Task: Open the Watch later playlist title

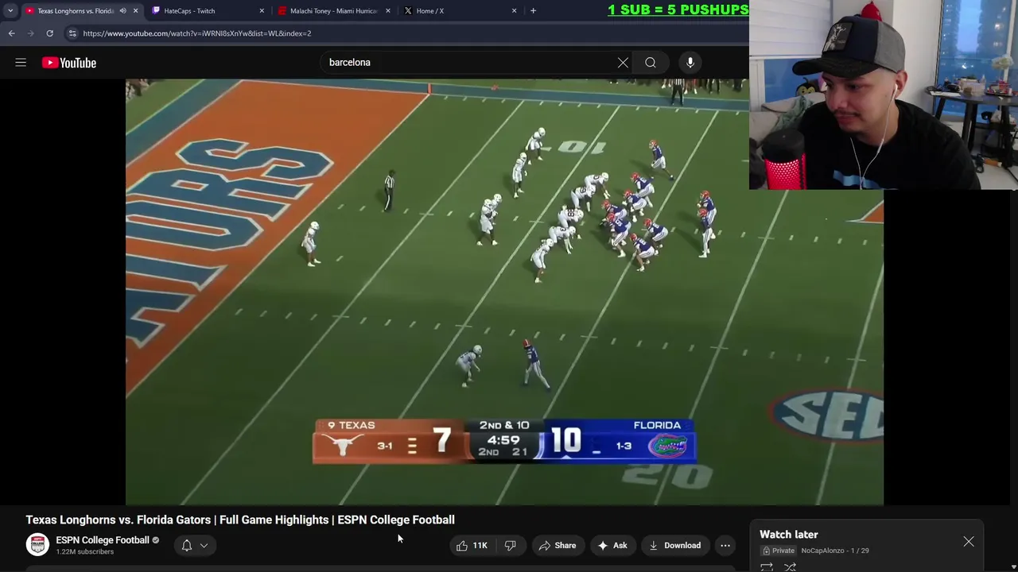Action: (789, 535)
